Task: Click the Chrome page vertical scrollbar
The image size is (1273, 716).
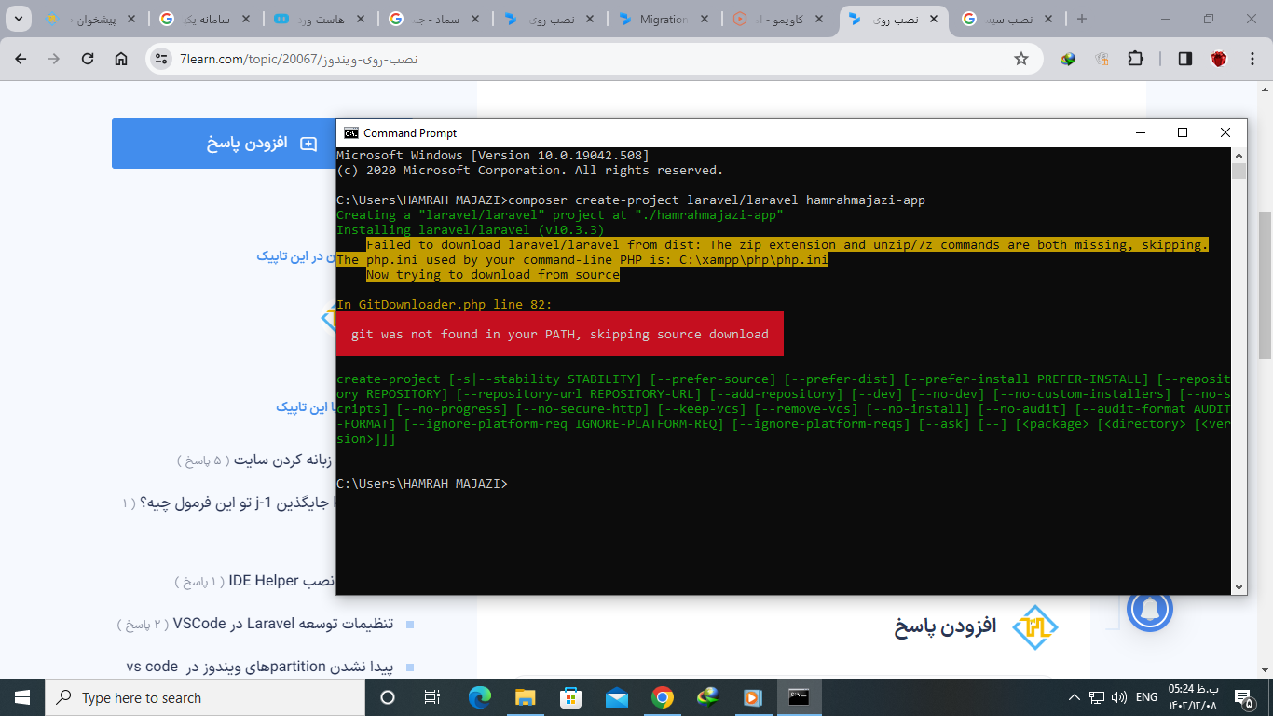Action: click(1266, 284)
